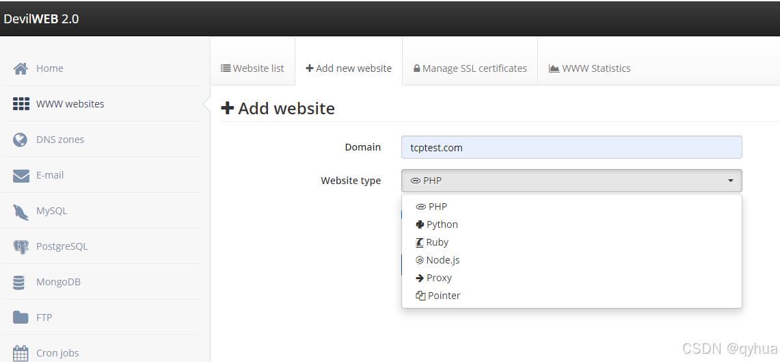Click the WWW websites grid icon
Screen dimensions: 780x362
21,104
